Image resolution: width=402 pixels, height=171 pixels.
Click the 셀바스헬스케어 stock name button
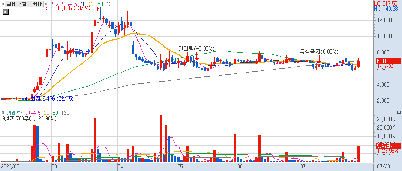(24, 4)
